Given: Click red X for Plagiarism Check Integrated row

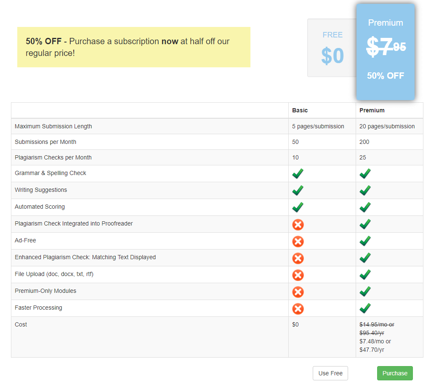Looking at the screenshot, I should coord(298,225).
